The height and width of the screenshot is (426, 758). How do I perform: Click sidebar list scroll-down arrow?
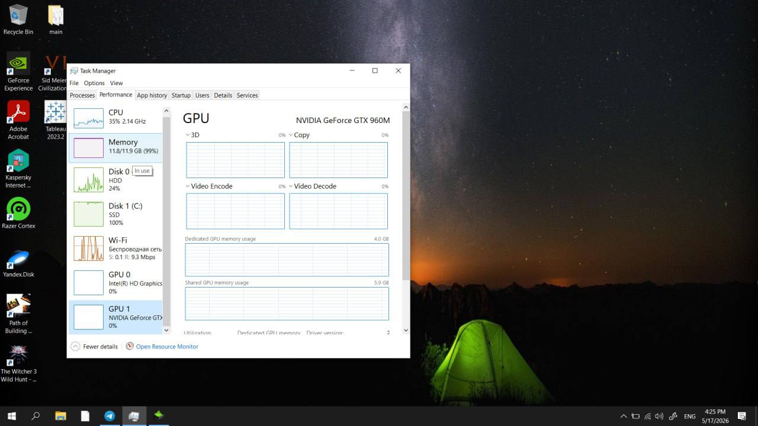[166, 330]
